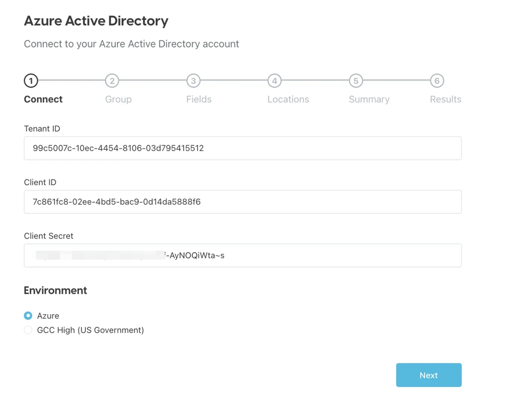
Task: Click the Azure Active Directory heading
Action: 96,21
